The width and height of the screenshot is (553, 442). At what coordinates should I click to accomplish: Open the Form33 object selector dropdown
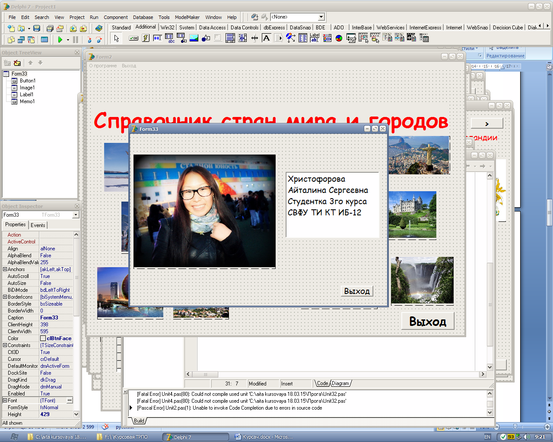[x=76, y=215]
